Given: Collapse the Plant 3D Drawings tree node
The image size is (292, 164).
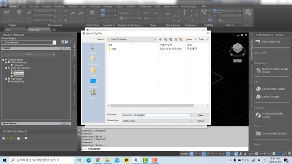Looking at the screenshot, I should (x=6, y=68).
